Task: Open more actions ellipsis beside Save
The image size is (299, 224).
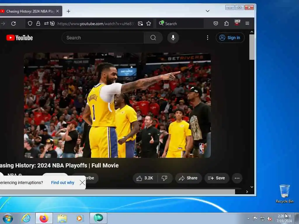Action: (x=237, y=178)
